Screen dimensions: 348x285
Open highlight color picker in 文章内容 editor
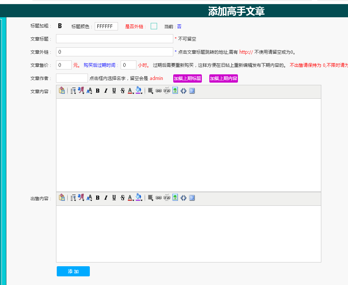tap(139, 90)
